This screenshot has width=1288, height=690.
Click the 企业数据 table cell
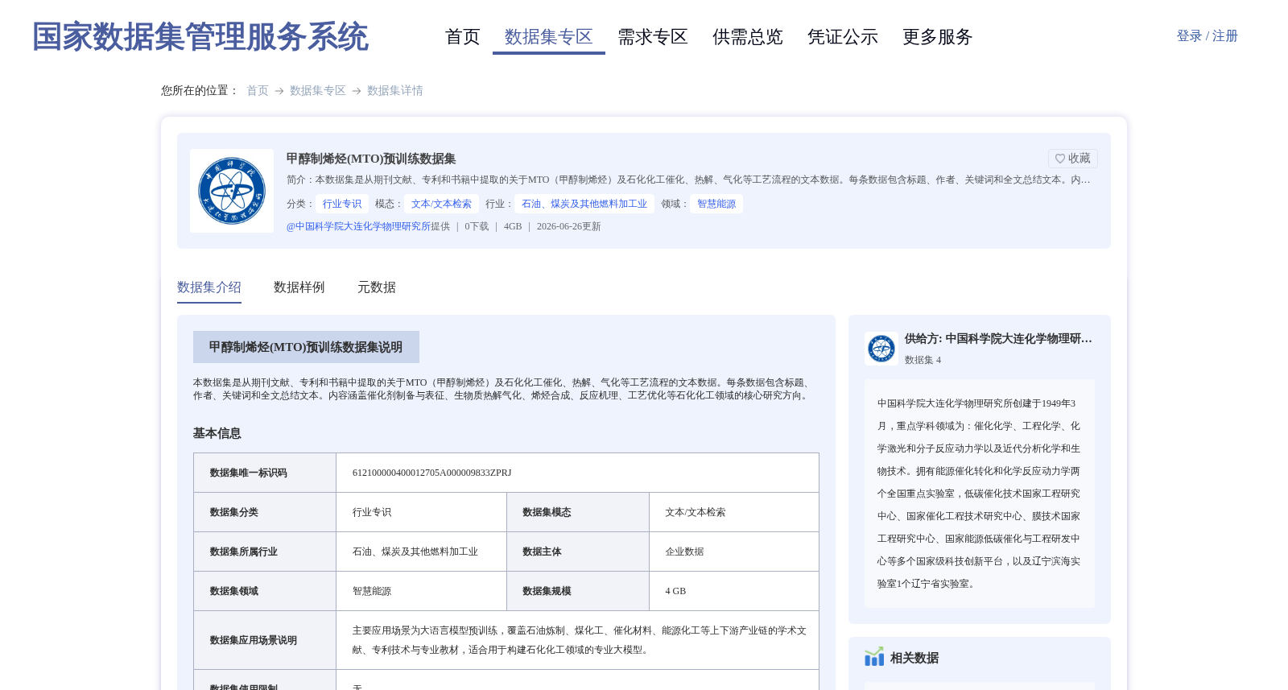point(734,552)
